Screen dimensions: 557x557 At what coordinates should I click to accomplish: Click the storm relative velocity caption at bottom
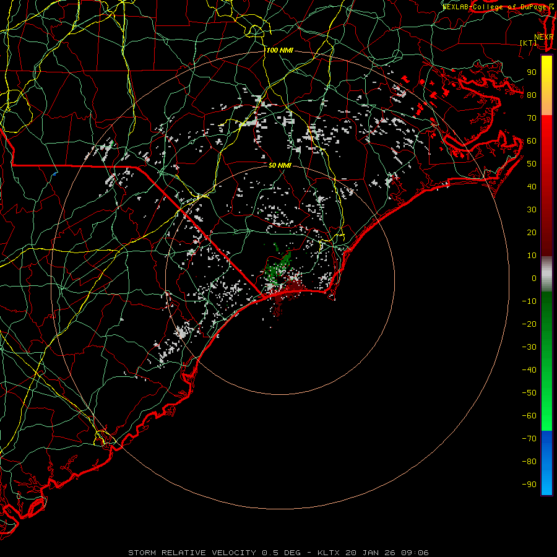click(x=278, y=553)
